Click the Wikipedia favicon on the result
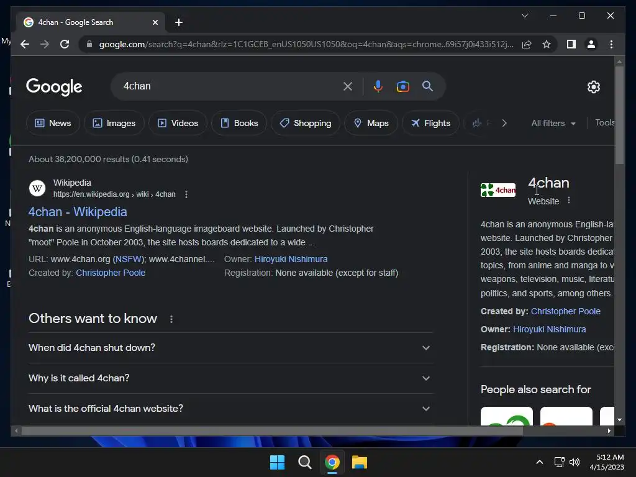 [x=37, y=188]
